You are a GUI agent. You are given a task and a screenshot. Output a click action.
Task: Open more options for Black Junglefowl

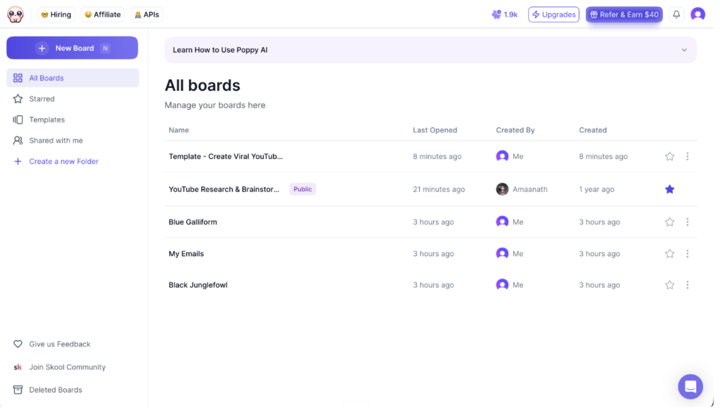688,285
